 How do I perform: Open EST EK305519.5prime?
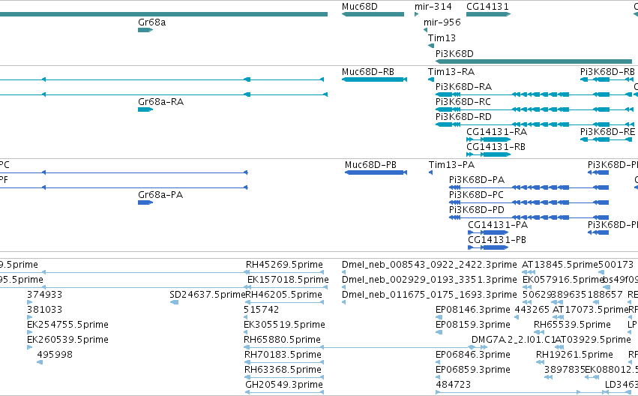(284, 325)
